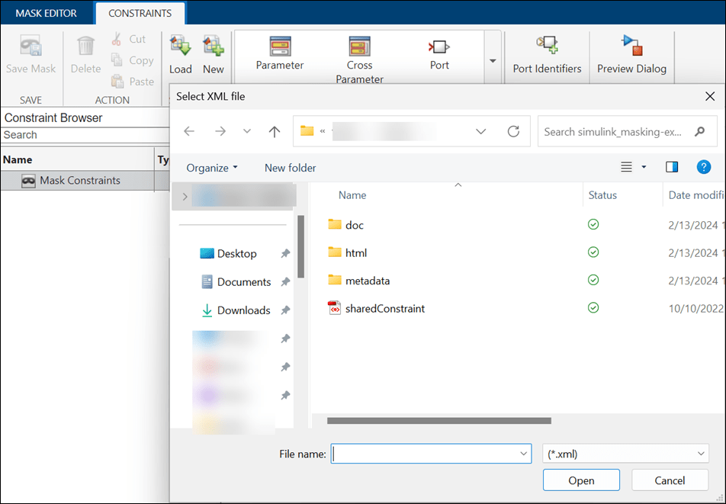Go up one folder level
726x504 pixels.
[x=274, y=131]
